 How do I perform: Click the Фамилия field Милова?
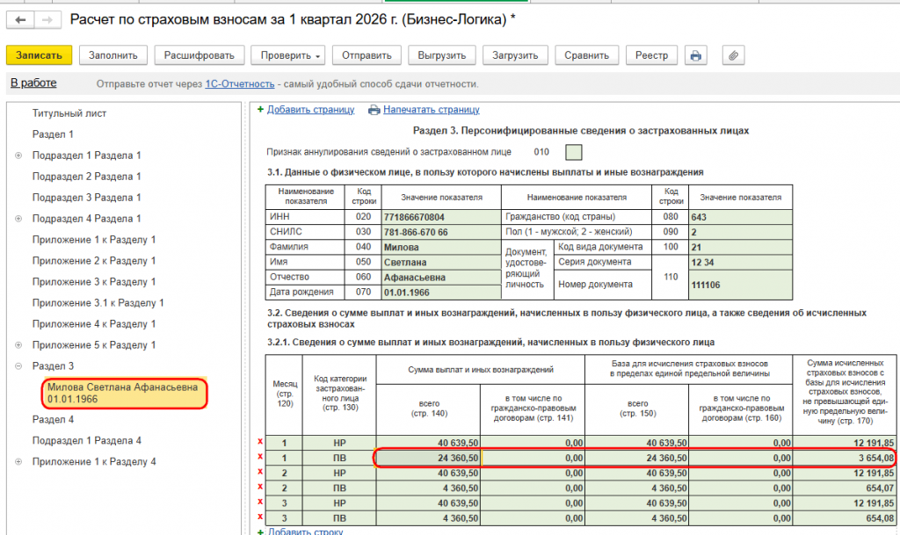click(441, 247)
